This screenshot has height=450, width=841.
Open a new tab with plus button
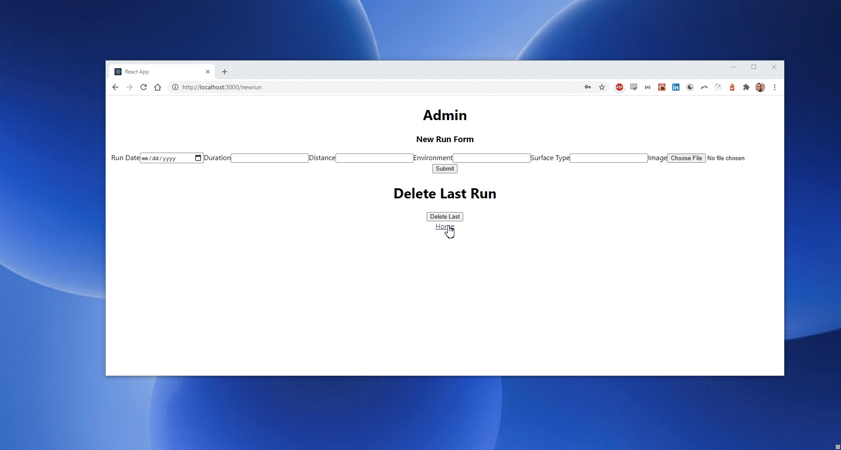(225, 72)
